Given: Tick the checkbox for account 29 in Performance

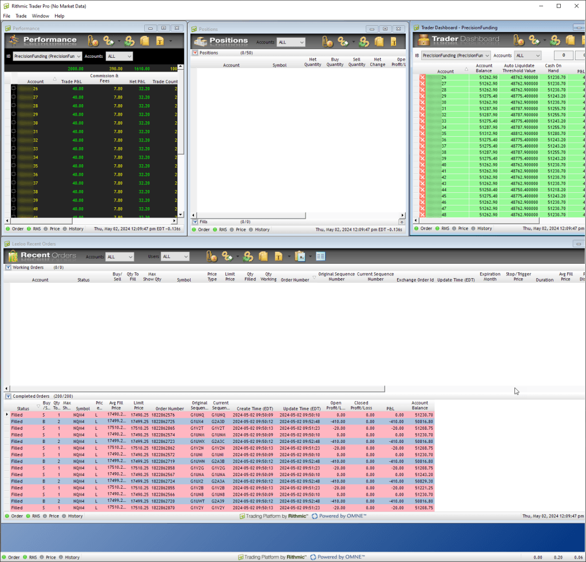Looking at the screenshot, I should point(14,114).
